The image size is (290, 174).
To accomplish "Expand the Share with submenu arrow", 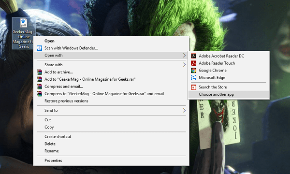I will coord(184,65).
